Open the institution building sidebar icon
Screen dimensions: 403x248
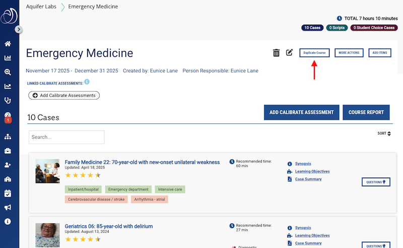(8, 179)
